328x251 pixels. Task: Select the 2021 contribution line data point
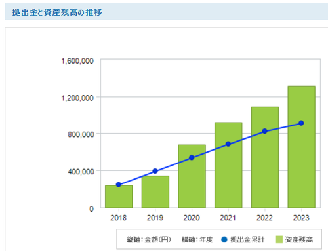click(x=228, y=144)
